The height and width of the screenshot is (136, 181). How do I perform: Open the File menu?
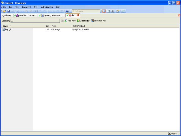point(5,7)
